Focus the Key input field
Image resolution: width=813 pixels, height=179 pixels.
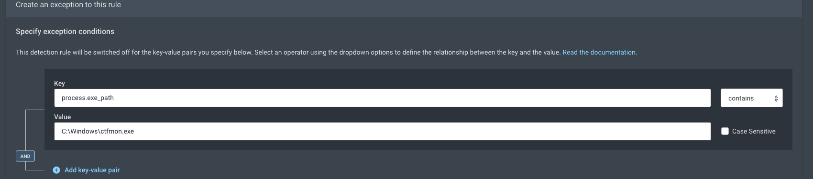(382, 98)
